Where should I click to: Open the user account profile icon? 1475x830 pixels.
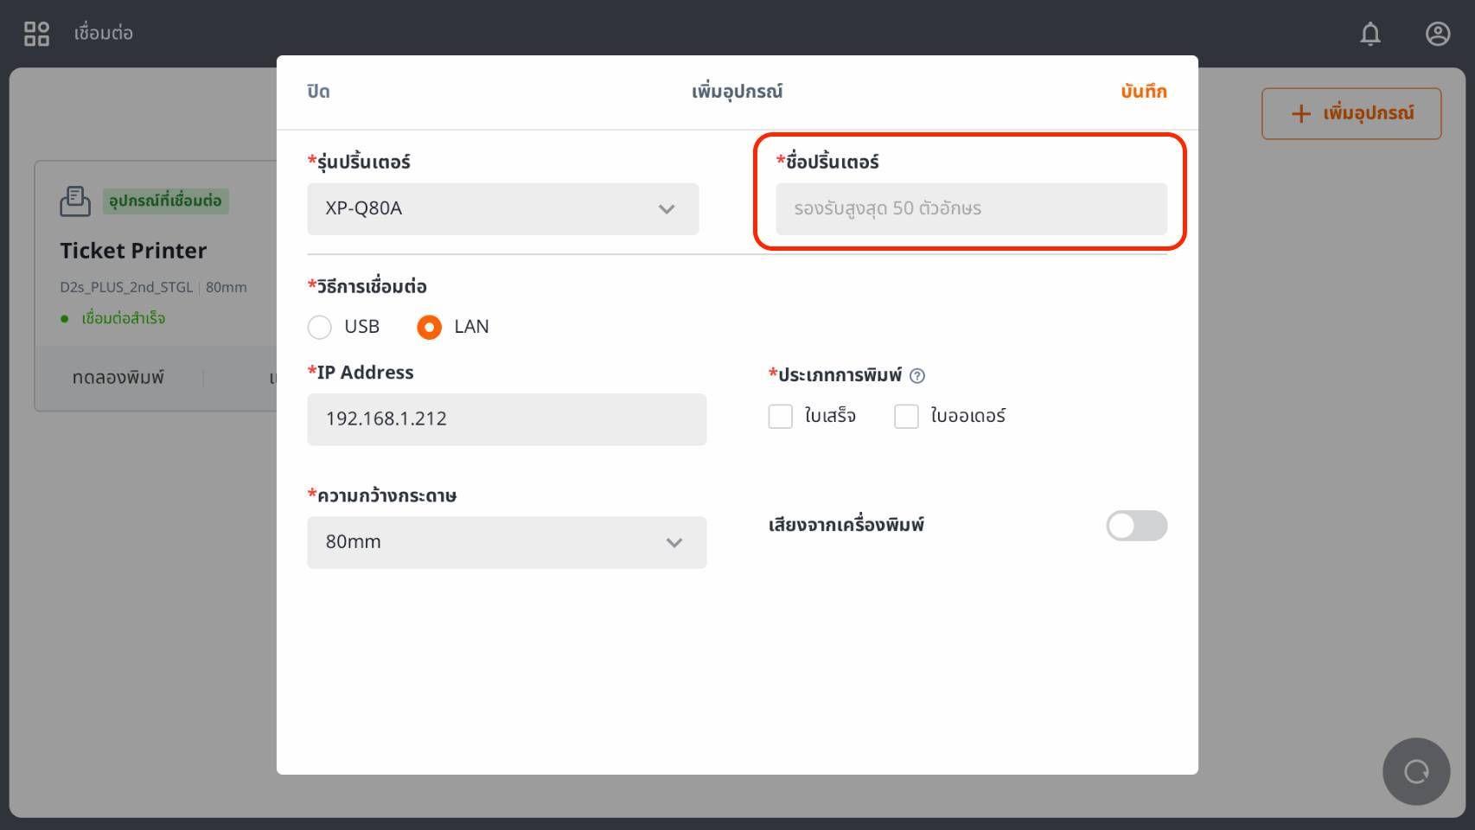[x=1437, y=34]
